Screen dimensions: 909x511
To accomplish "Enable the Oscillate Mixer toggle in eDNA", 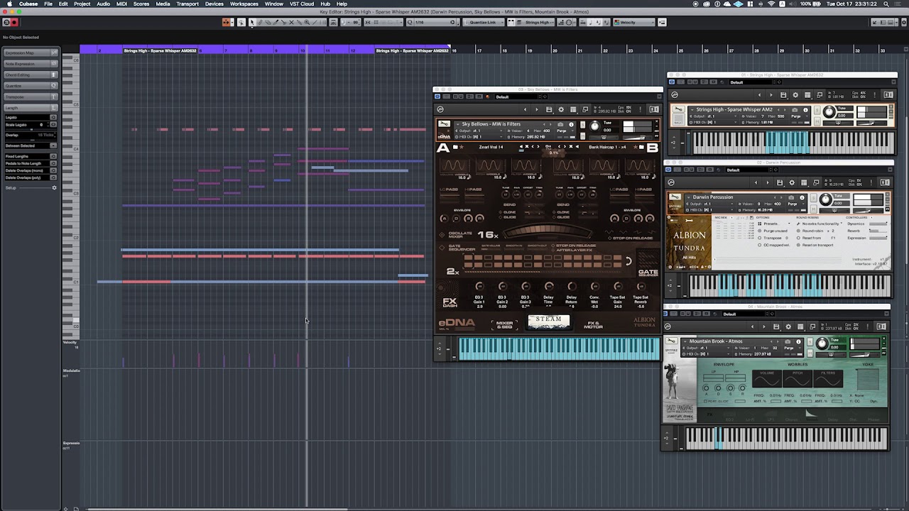I will click(x=441, y=234).
